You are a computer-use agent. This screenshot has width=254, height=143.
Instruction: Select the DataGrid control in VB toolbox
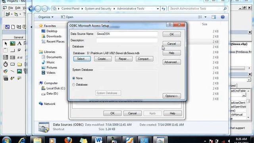[x=19, y=78]
